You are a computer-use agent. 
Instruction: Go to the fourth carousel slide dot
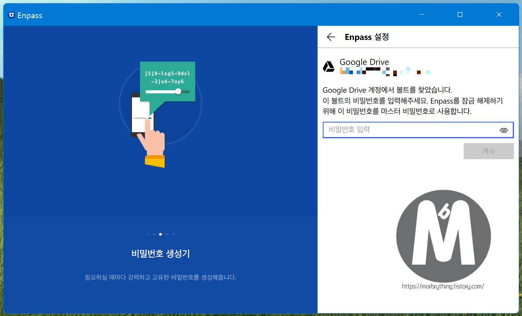point(167,234)
